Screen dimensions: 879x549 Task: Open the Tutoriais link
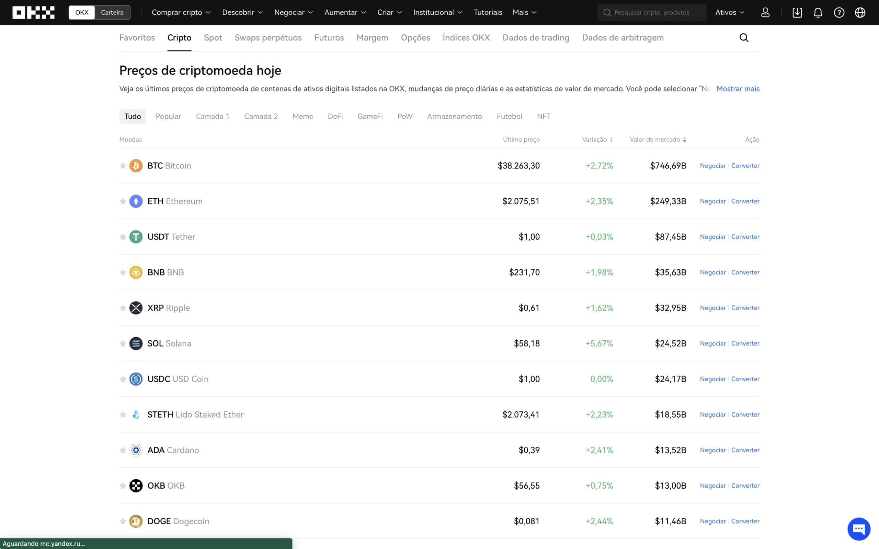[488, 12]
